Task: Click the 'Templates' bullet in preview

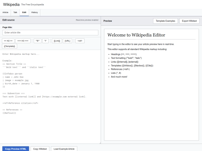Action: 132,66
